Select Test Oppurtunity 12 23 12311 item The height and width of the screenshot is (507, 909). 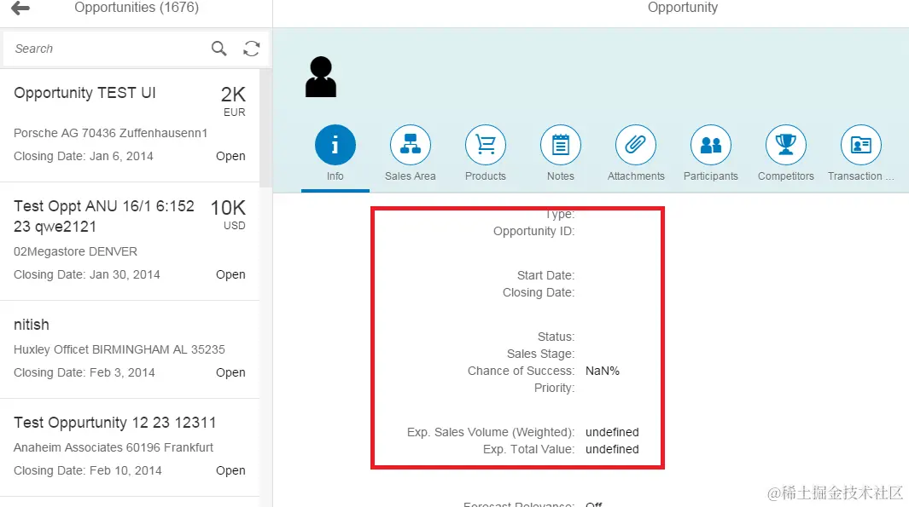click(x=129, y=447)
